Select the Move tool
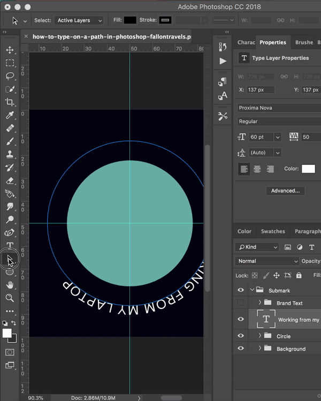Viewport: 321px width, 401px height. (10, 50)
